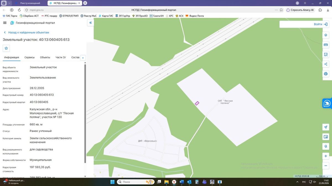Activate the ruler measurement tool

pyautogui.click(x=326, y=45)
